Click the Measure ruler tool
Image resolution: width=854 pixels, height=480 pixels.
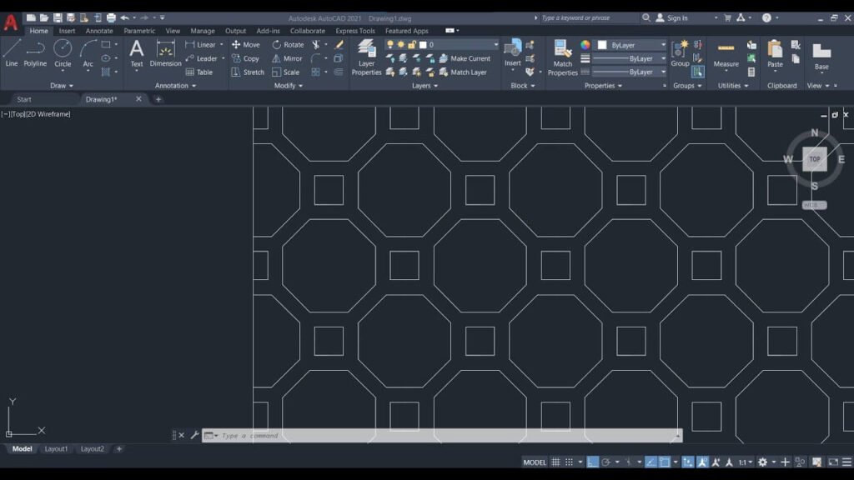[726, 54]
